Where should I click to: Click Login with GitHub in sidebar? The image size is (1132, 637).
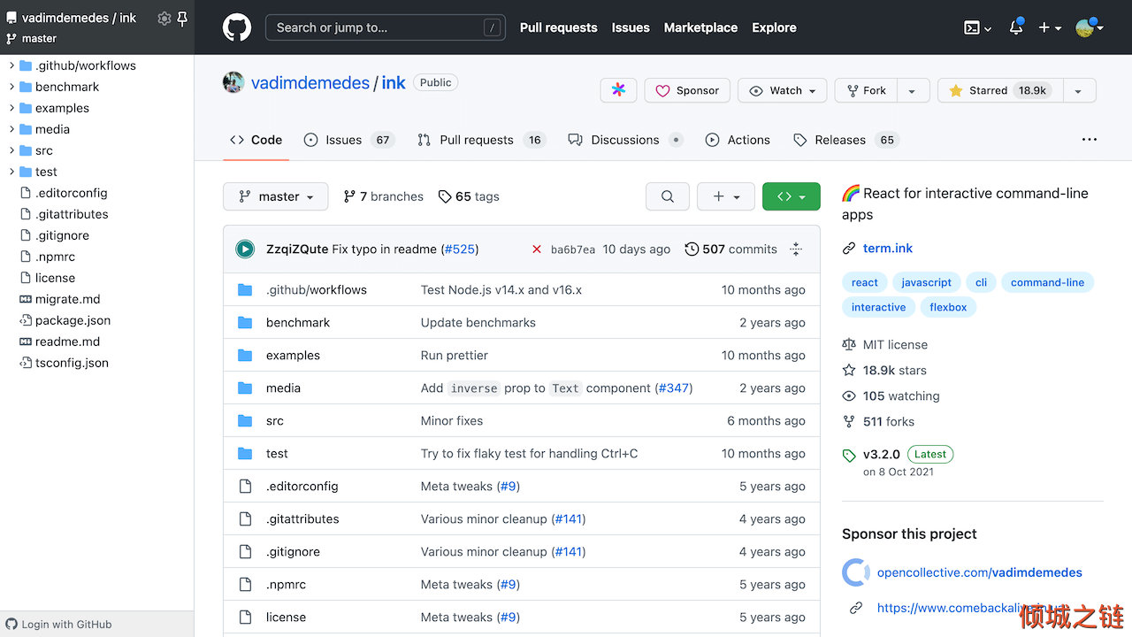click(x=58, y=624)
